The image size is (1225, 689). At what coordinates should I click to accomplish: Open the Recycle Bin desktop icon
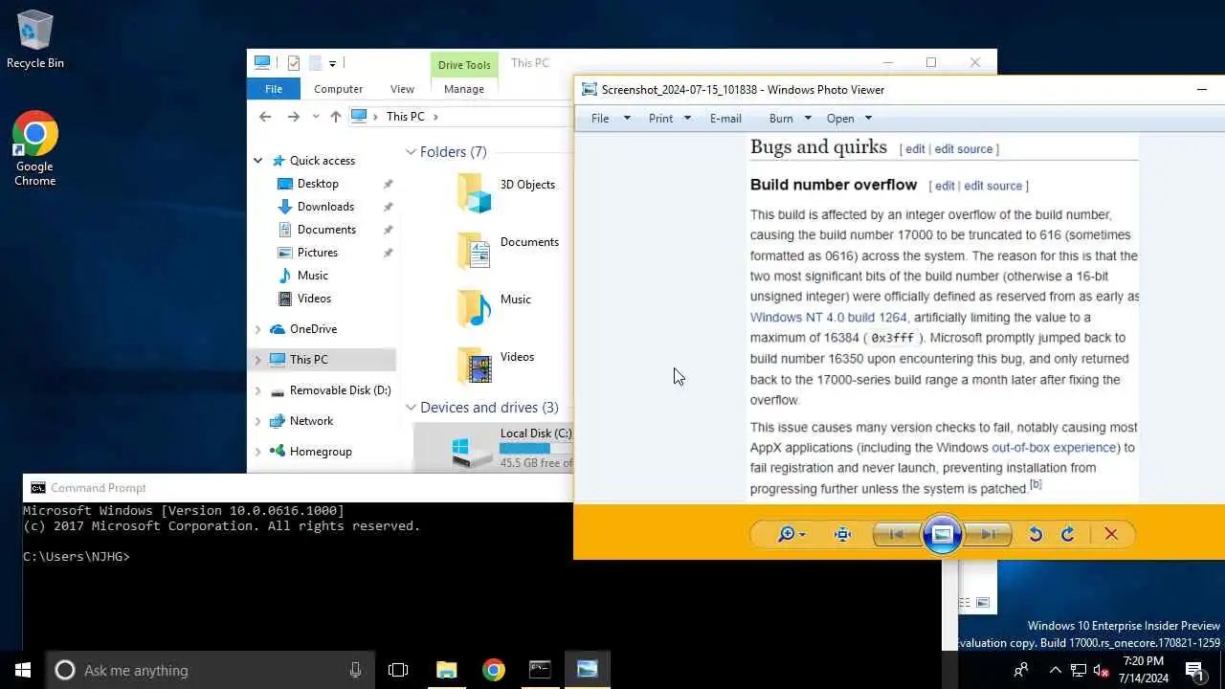coord(35,40)
